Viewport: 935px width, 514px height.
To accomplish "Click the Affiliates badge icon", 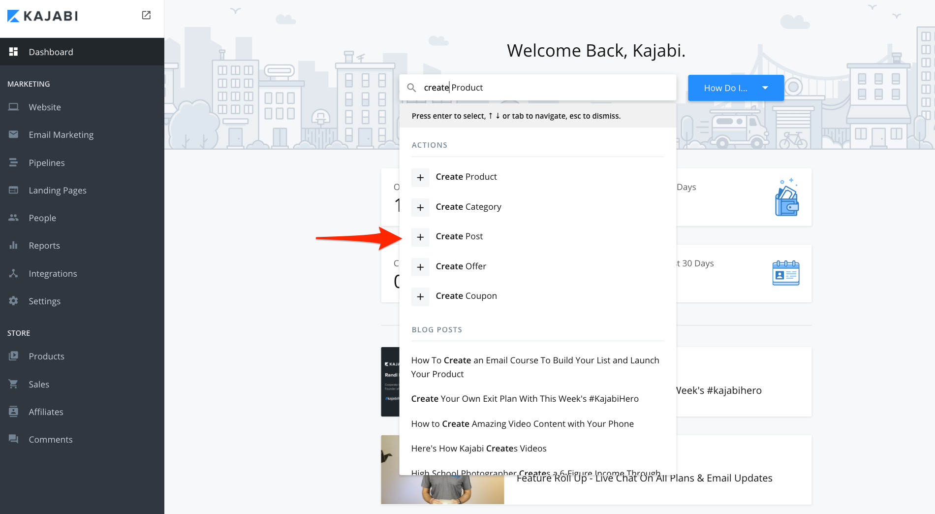I will 13,412.
